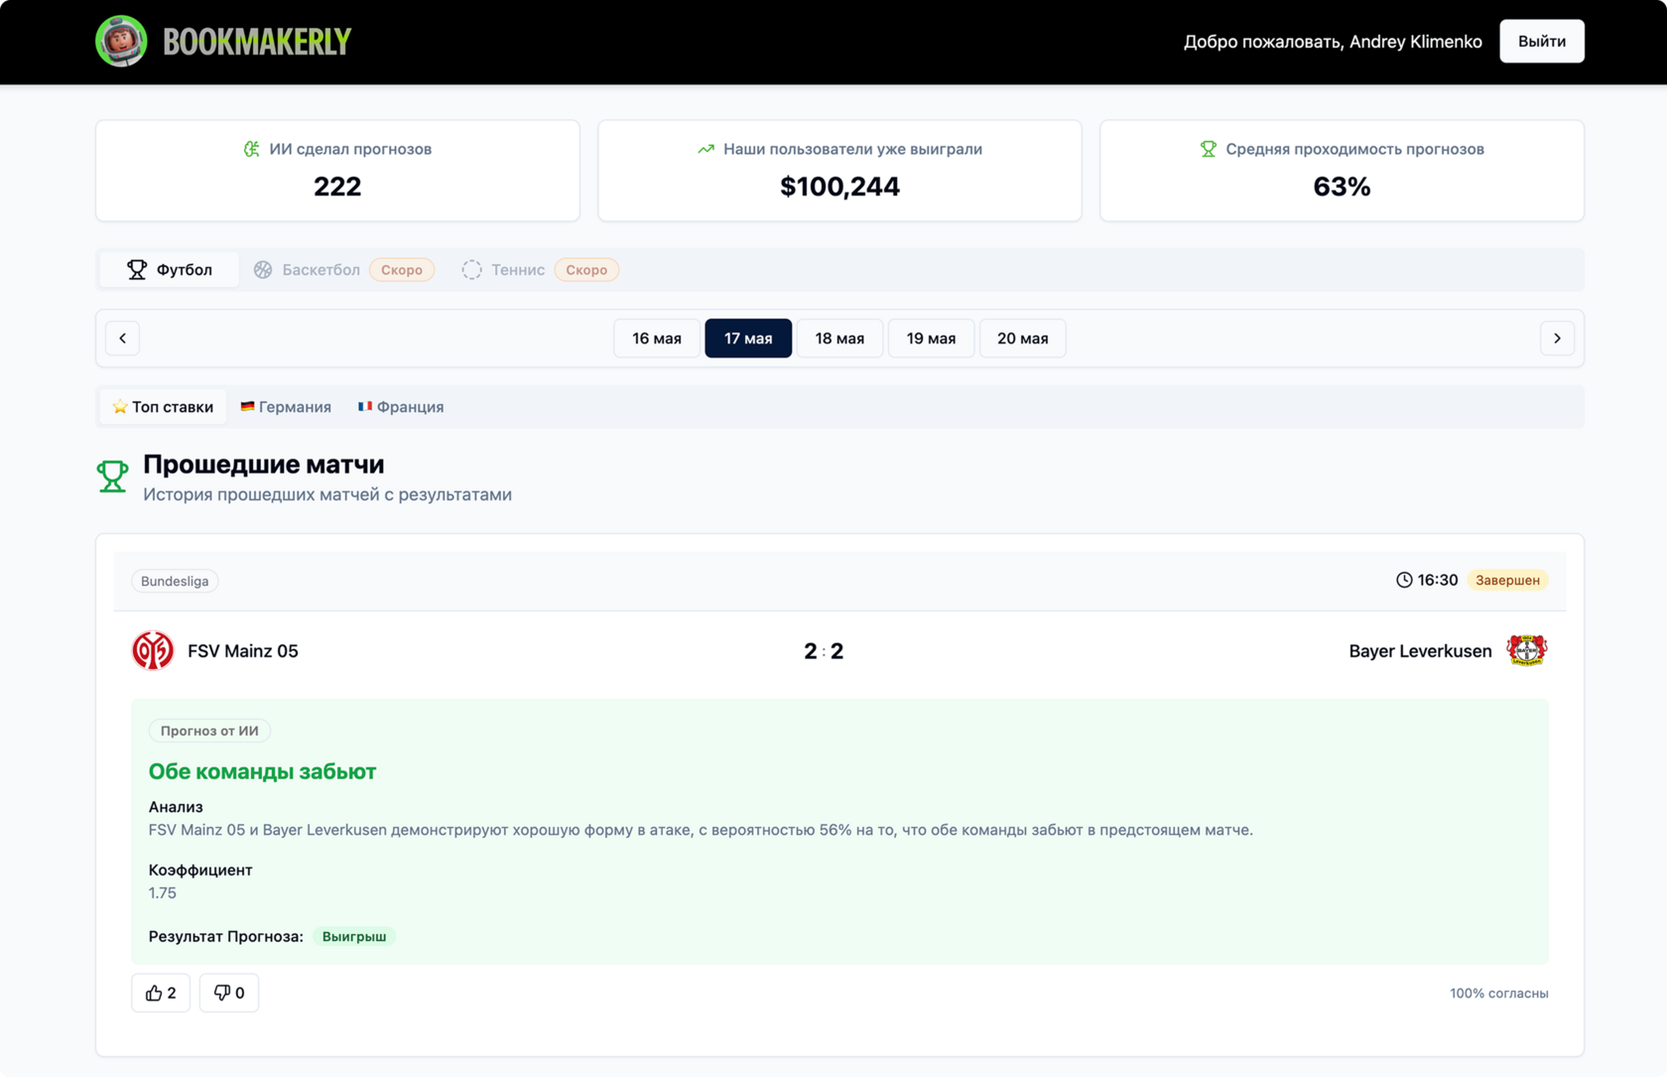Go to previous dates with left chevron

click(123, 338)
